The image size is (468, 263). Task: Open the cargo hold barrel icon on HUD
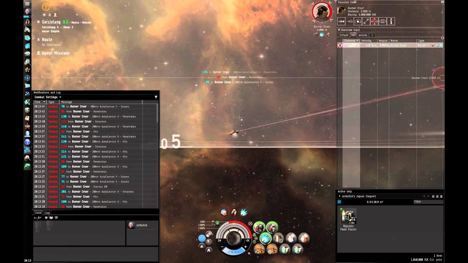[209, 234]
